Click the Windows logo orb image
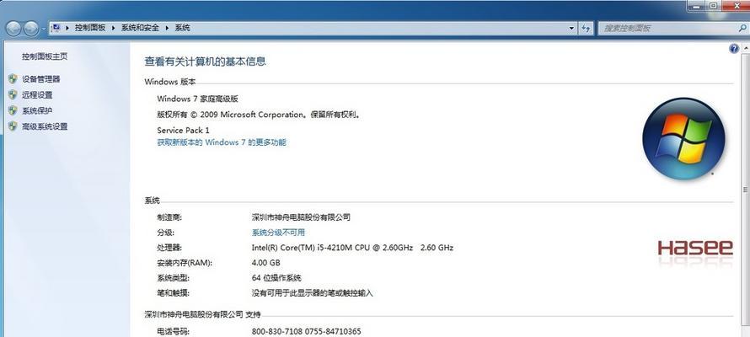Viewport: 750px width, 337px height. click(x=684, y=139)
